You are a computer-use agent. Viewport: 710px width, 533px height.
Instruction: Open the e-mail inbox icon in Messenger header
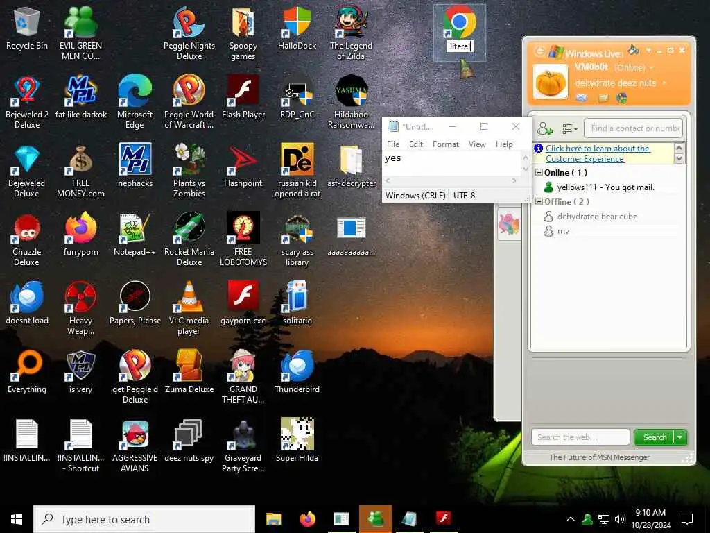(582, 98)
